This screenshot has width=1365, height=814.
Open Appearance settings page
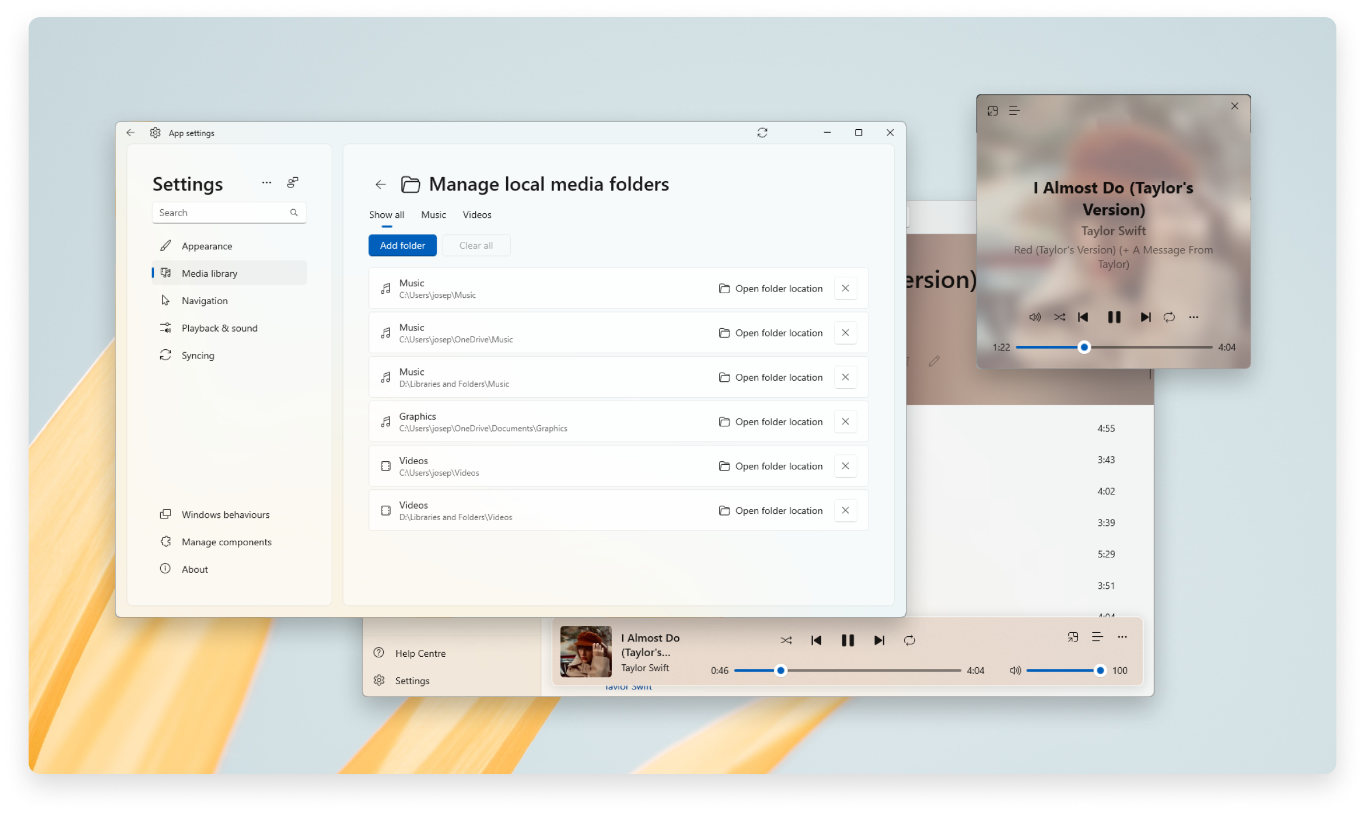click(x=229, y=246)
